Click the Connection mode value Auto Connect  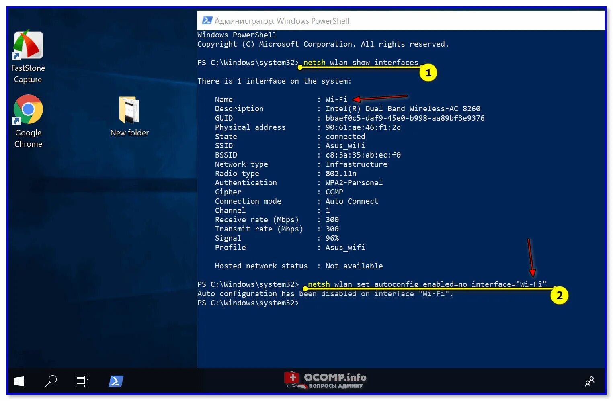(x=352, y=201)
